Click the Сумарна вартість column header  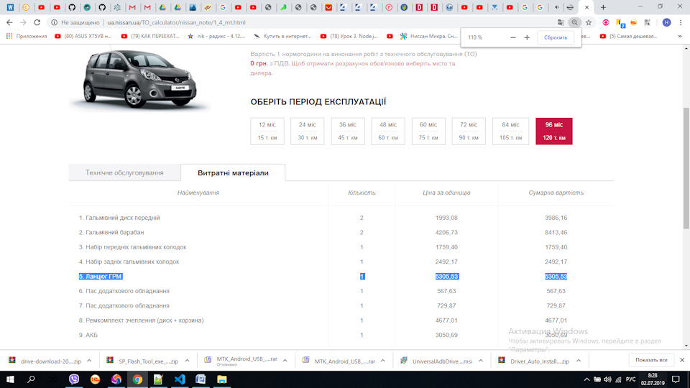[556, 193]
